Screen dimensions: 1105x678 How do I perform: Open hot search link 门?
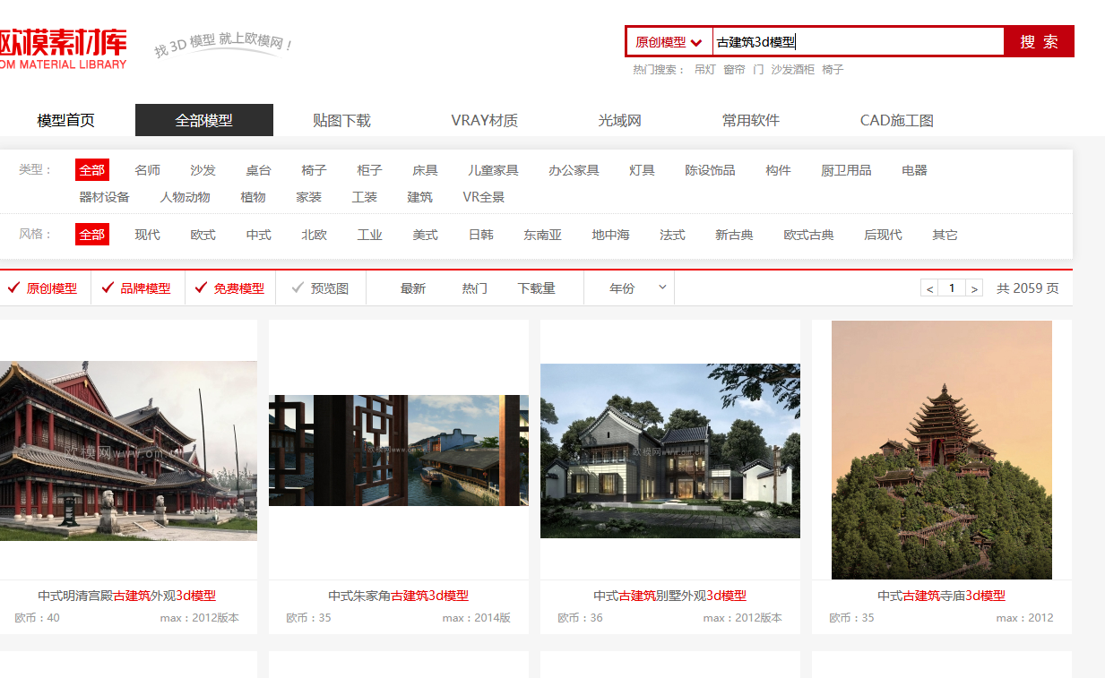click(758, 70)
